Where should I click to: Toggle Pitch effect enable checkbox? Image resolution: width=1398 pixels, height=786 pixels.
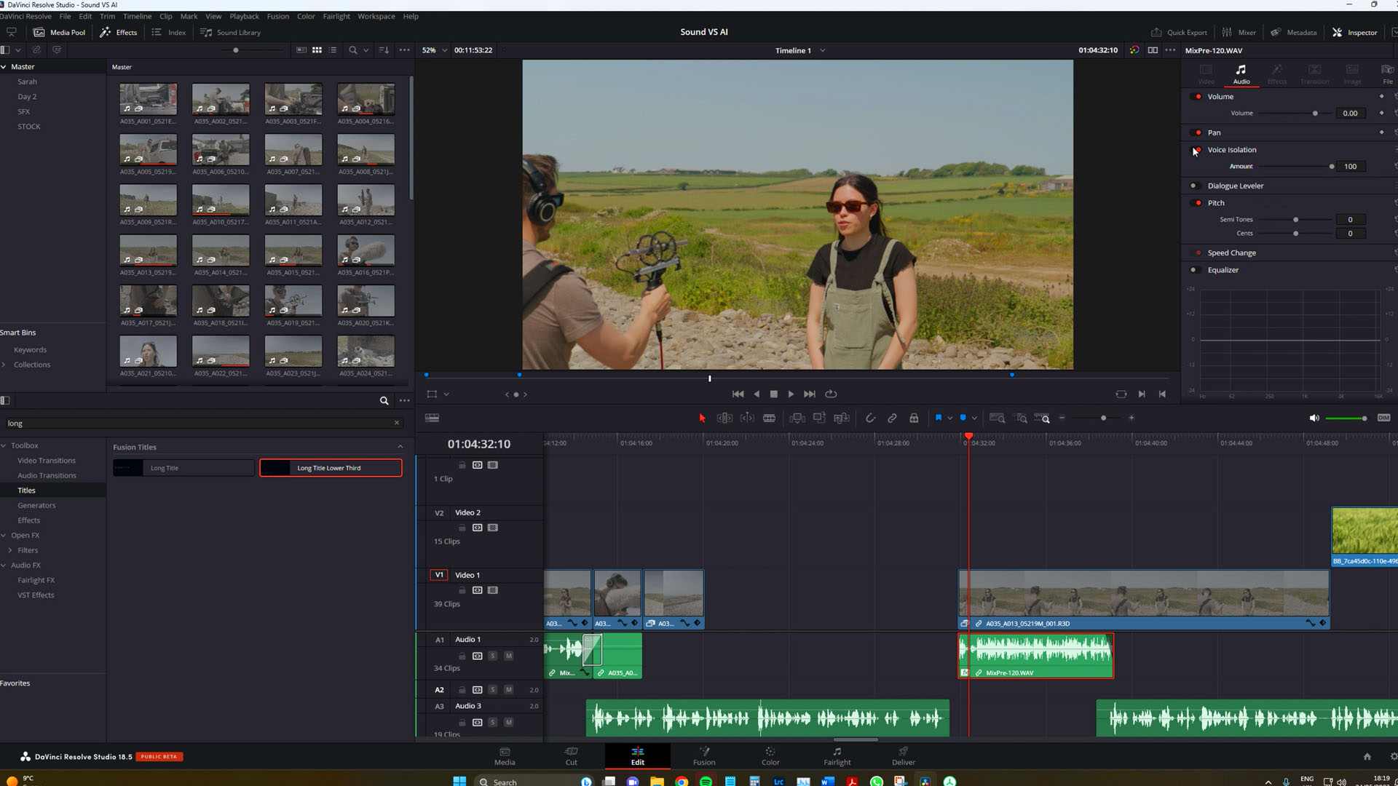coord(1198,202)
